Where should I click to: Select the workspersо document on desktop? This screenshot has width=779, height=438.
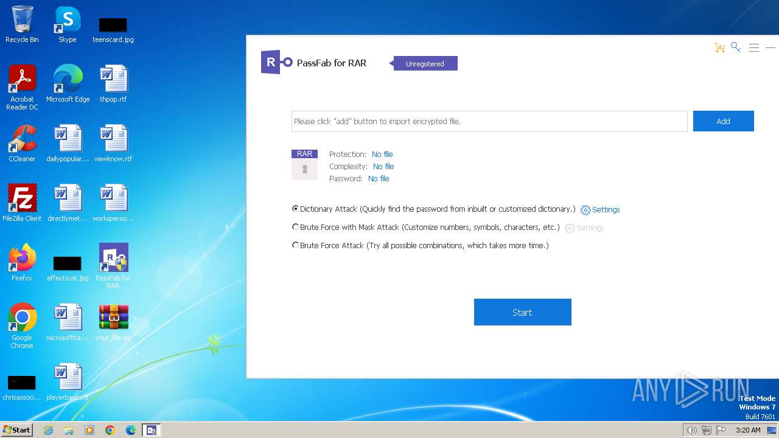pyautogui.click(x=113, y=203)
